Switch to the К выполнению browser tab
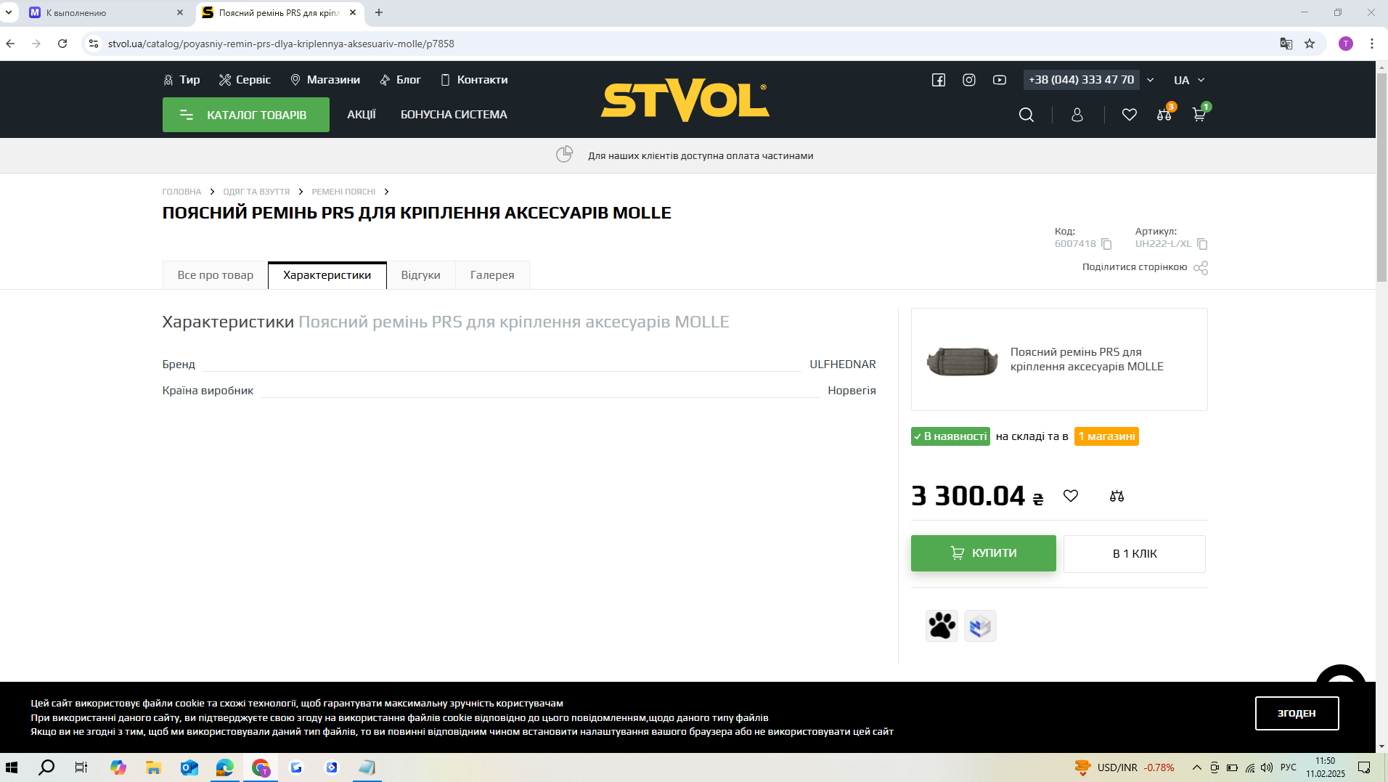This screenshot has width=1388, height=782. (106, 13)
